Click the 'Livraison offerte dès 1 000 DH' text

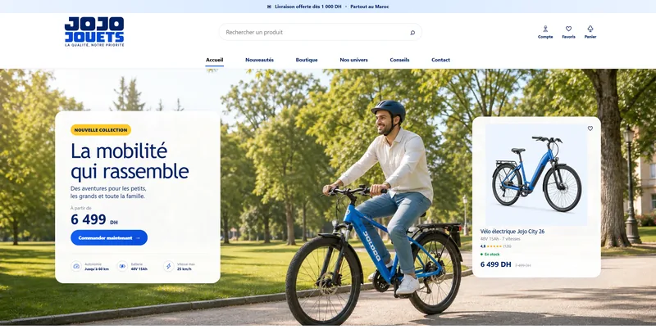(308, 7)
